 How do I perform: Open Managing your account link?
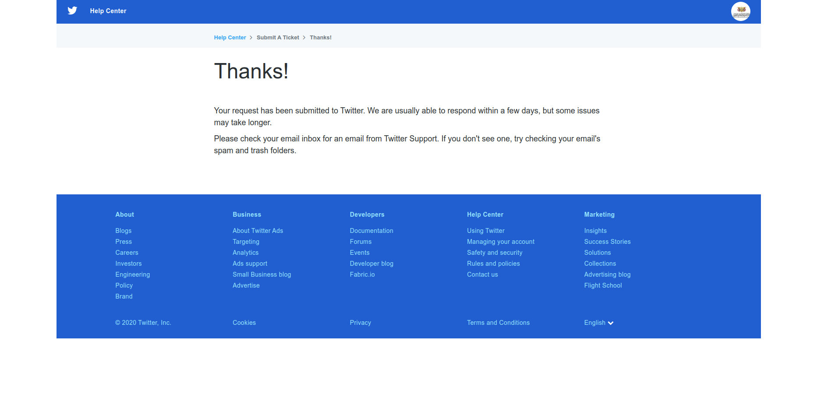click(501, 242)
